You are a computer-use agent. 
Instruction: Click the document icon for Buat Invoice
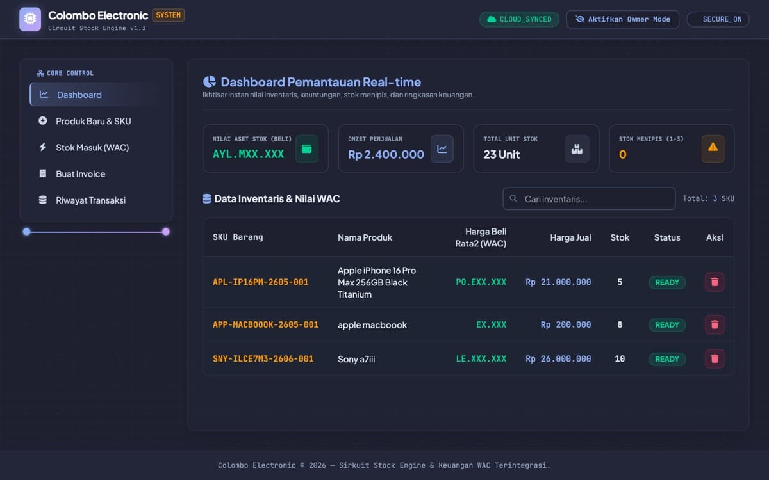(x=43, y=173)
